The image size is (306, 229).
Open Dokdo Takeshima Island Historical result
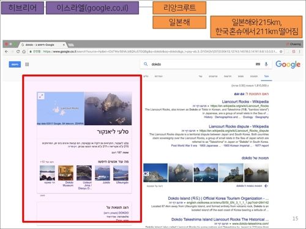pos(220,219)
